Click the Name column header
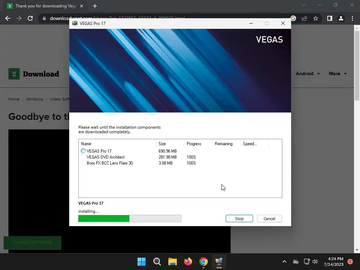 pyautogui.click(x=117, y=144)
